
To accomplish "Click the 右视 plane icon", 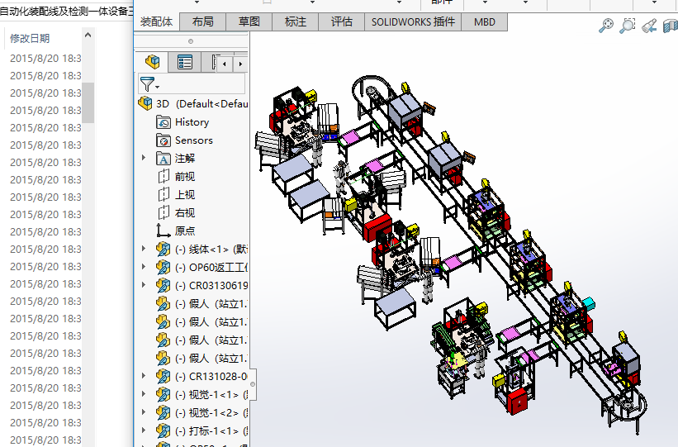I will coord(164,213).
